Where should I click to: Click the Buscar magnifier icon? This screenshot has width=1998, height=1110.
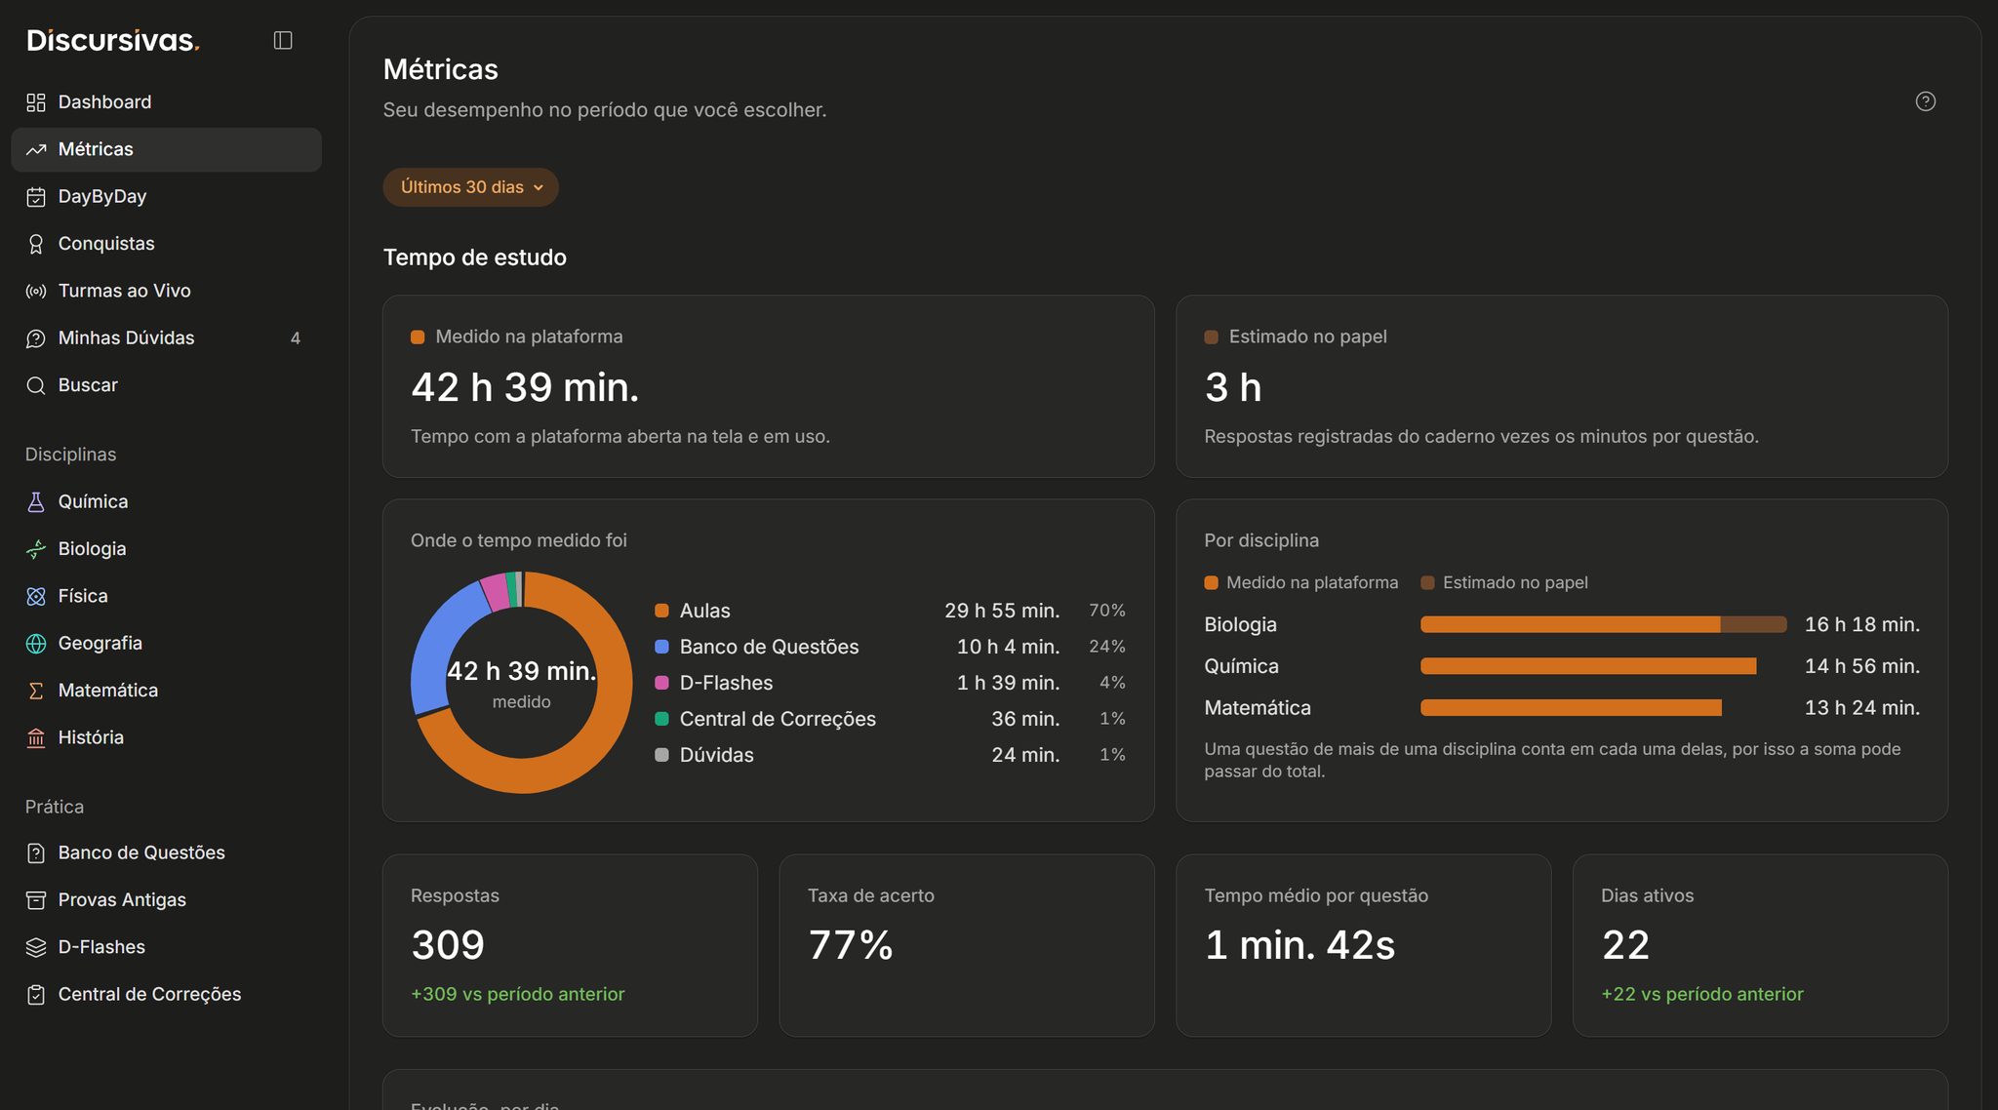(x=36, y=385)
